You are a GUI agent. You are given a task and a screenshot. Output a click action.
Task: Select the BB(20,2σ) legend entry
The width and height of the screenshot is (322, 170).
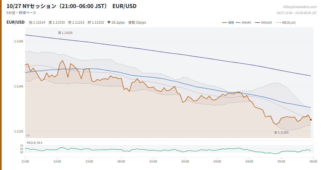286,23
